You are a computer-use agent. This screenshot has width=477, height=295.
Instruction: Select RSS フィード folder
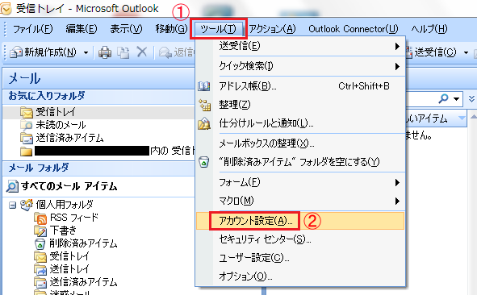(74, 218)
